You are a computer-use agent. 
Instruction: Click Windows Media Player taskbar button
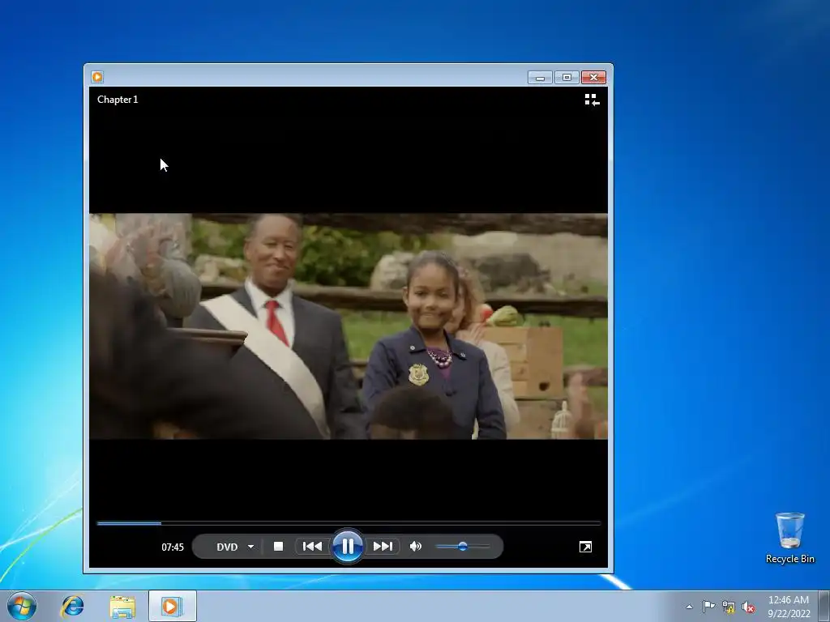tap(172, 606)
